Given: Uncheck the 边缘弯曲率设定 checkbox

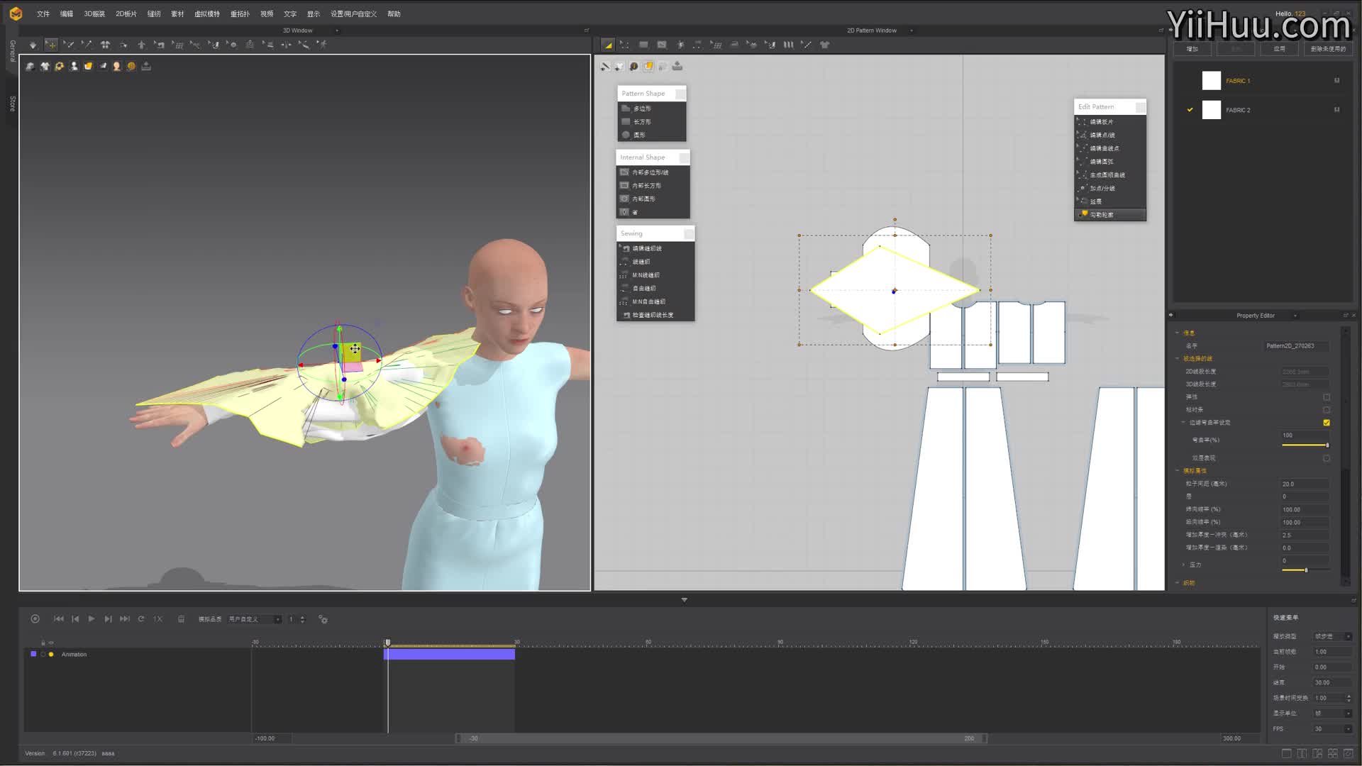Looking at the screenshot, I should (1326, 423).
